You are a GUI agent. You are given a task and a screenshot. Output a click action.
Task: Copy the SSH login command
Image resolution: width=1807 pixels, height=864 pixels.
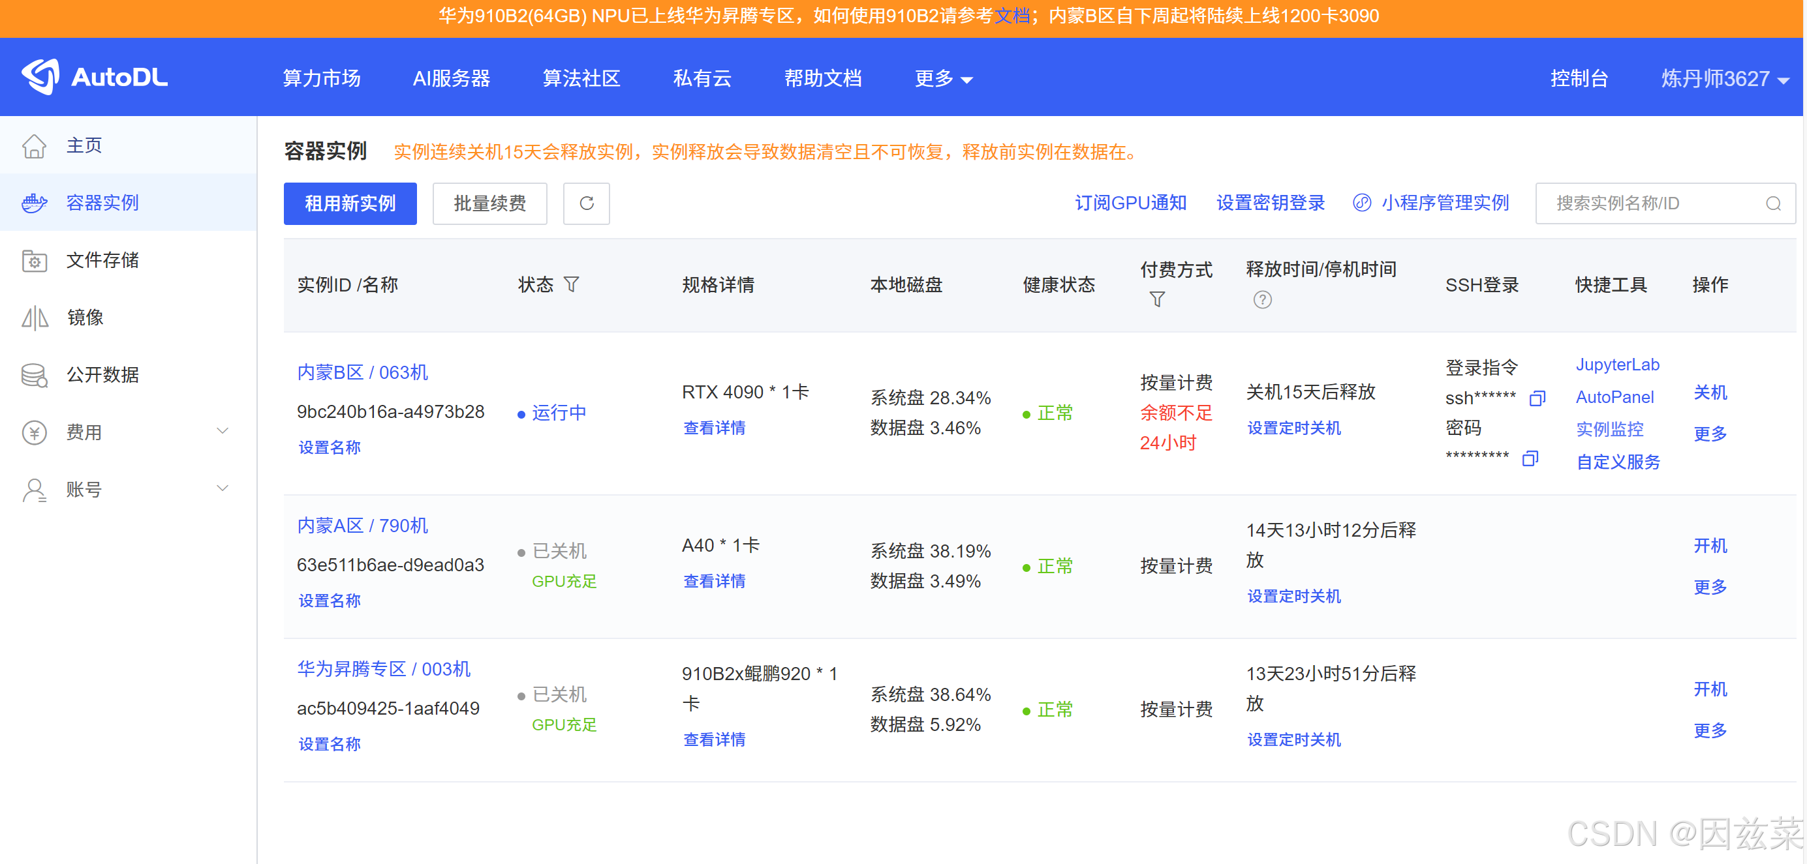[x=1536, y=398]
